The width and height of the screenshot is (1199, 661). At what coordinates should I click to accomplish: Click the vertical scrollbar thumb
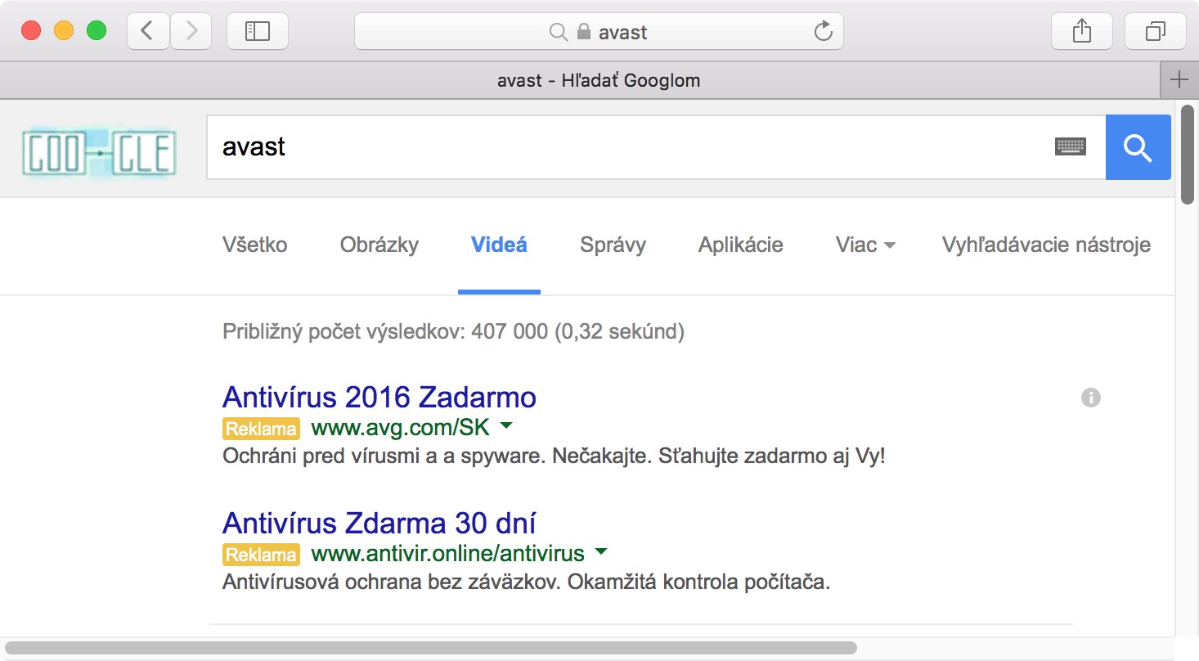click(1188, 153)
